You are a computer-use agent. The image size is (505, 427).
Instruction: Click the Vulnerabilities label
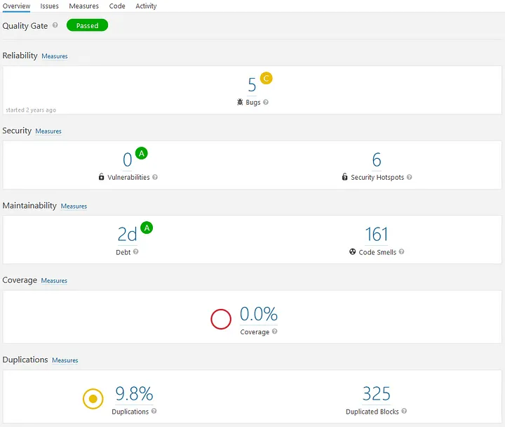[128, 178]
